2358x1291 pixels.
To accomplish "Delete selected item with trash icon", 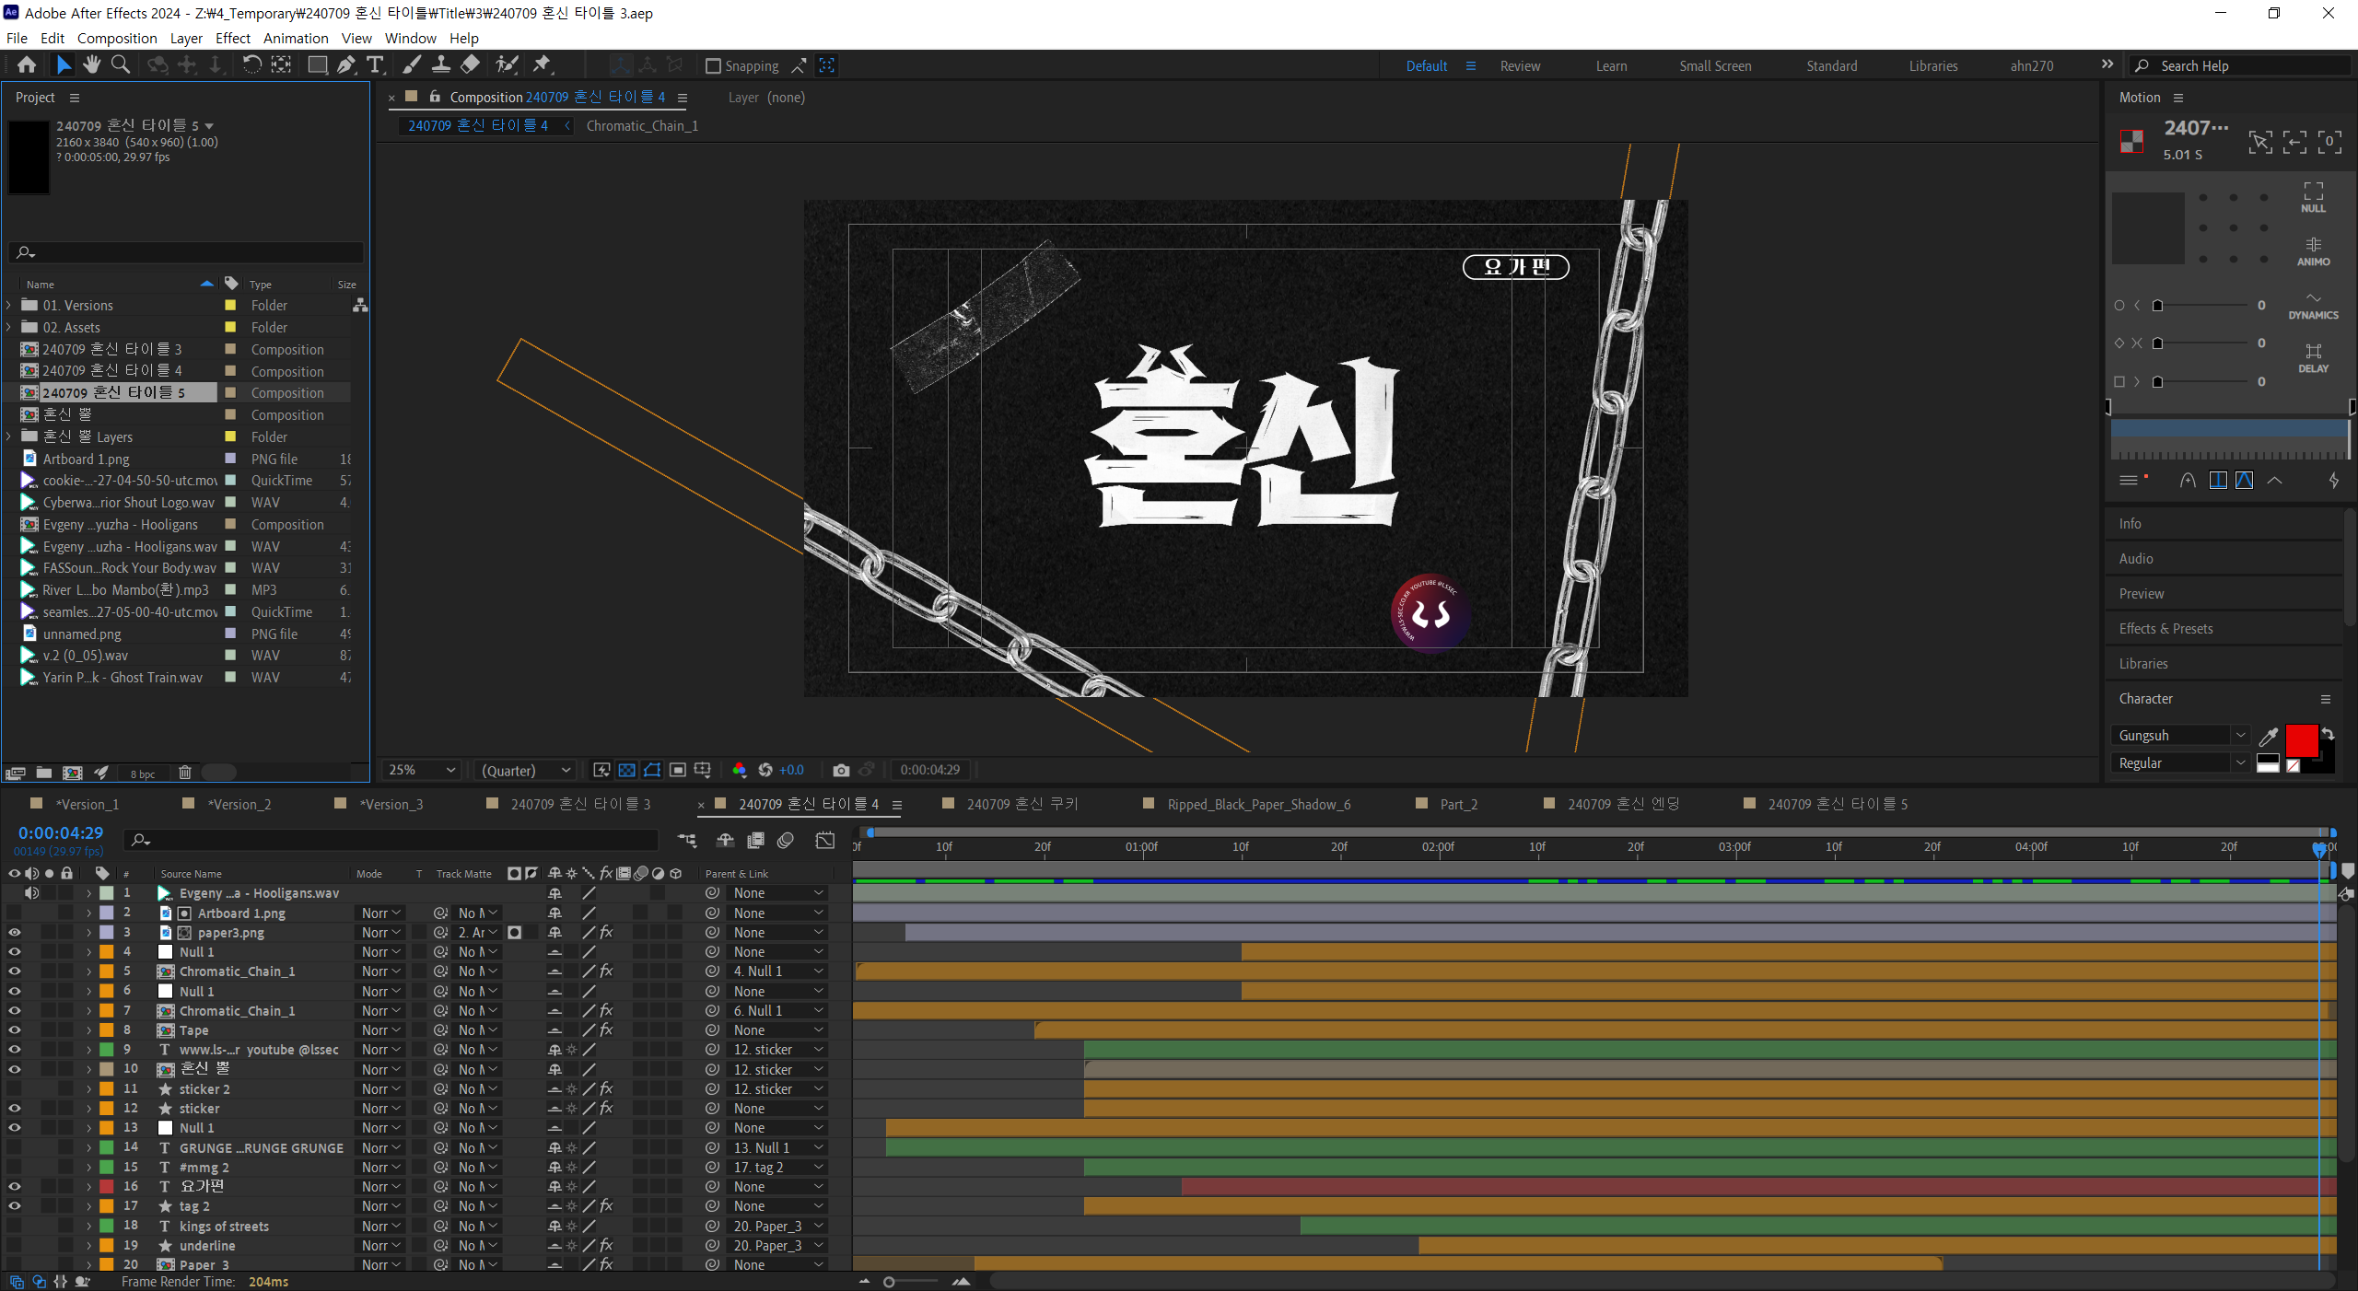I will (184, 773).
